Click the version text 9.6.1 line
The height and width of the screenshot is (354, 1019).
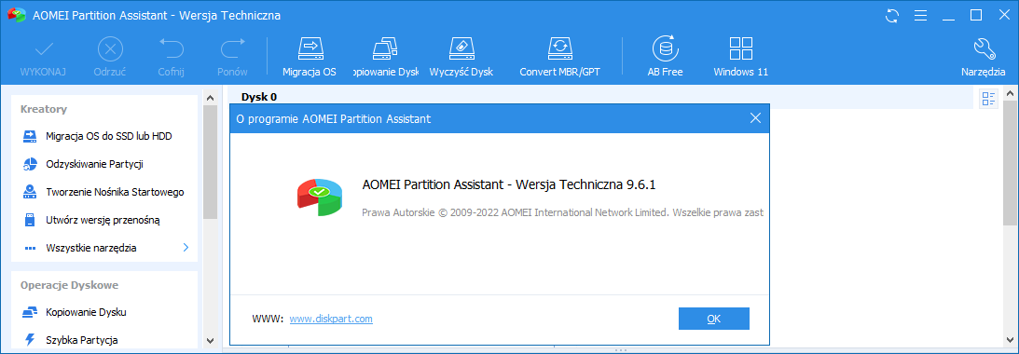tap(509, 185)
